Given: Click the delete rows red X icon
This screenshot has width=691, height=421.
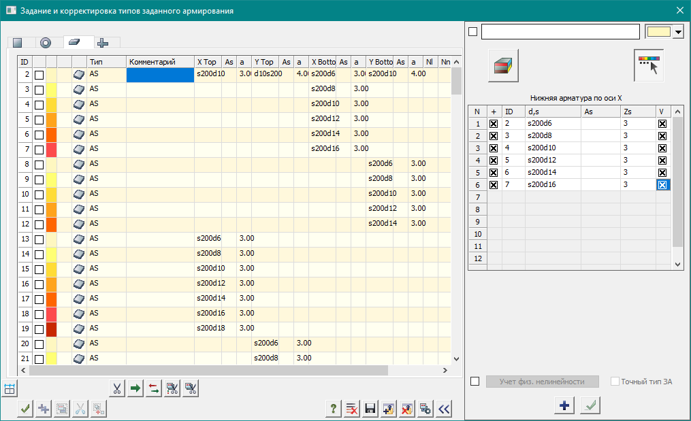Looking at the screenshot, I should (x=352, y=409).
